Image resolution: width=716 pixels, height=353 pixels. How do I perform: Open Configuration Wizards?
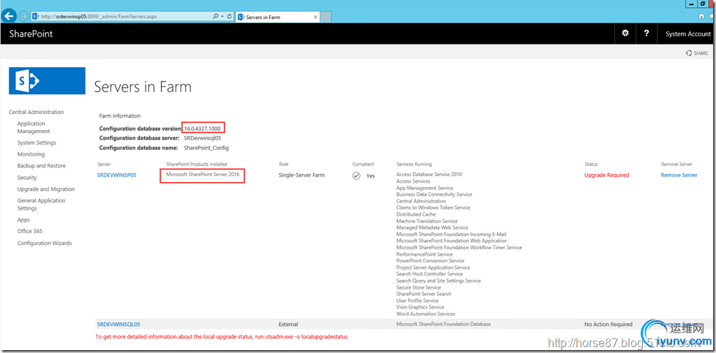pos(45,243)
